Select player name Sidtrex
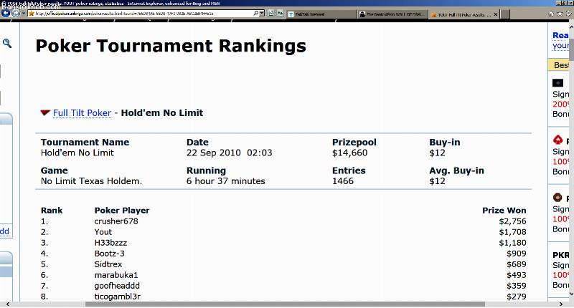 108,264
